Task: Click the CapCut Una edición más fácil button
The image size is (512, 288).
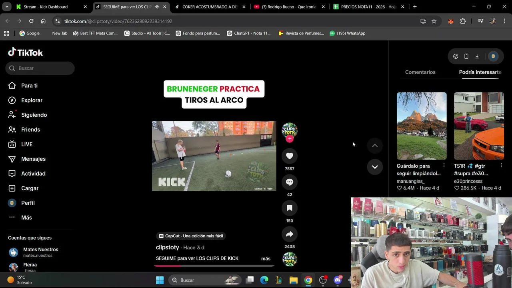Action: coord(191,236)
